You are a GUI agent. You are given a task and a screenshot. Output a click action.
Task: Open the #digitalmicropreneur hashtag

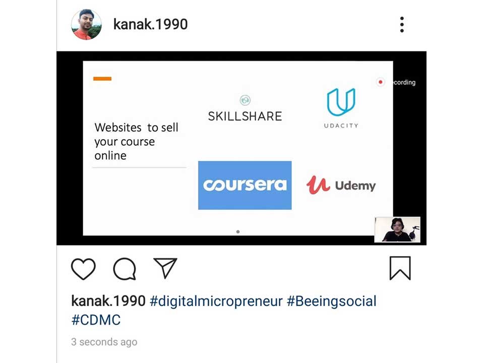[216, 301]
